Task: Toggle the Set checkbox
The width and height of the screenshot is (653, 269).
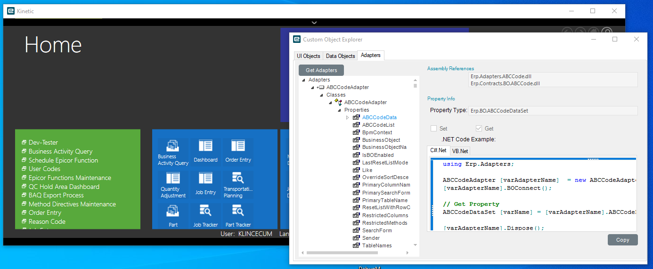Action: (x=433, y=128)
